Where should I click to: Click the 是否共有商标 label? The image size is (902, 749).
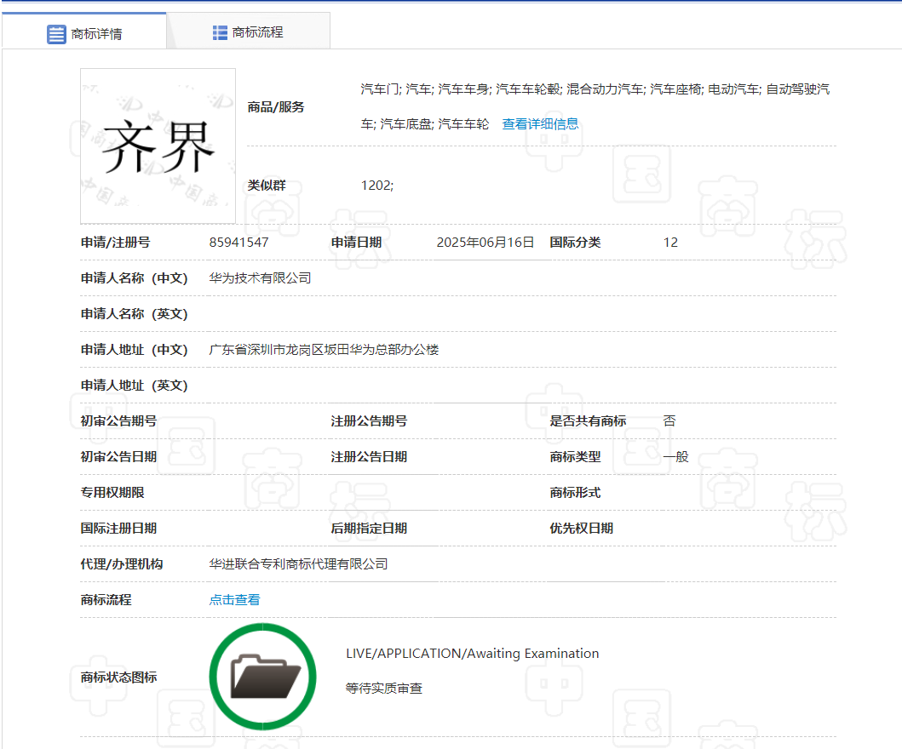pyautogui.click(x=588, y=420)
